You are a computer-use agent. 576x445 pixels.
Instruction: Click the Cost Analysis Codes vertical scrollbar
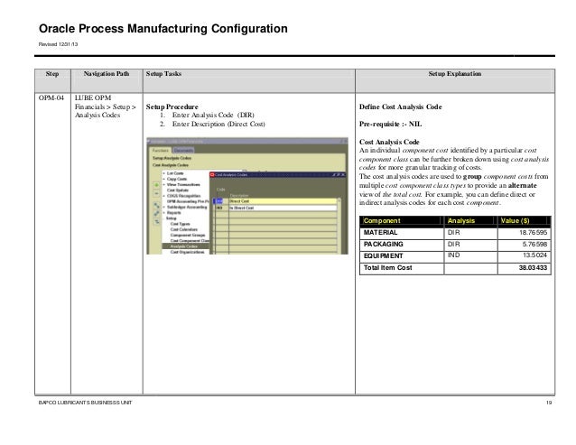point(339,226)
